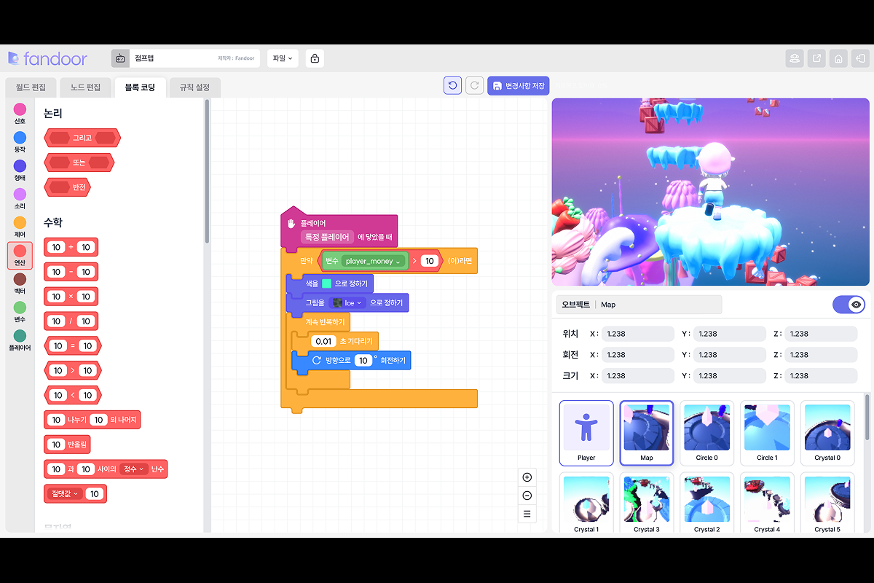Click the redo arrow icon
The height and width of the screenshot is (583, 874).
[x=474, y=85]
